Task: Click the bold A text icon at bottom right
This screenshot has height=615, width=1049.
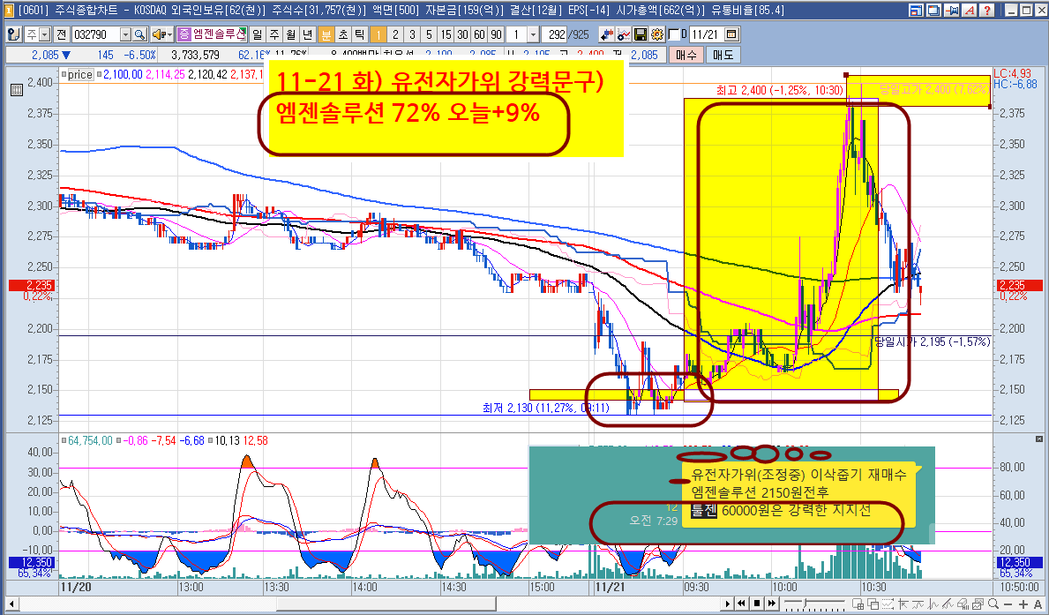Action: click(x=1038, y=604)
